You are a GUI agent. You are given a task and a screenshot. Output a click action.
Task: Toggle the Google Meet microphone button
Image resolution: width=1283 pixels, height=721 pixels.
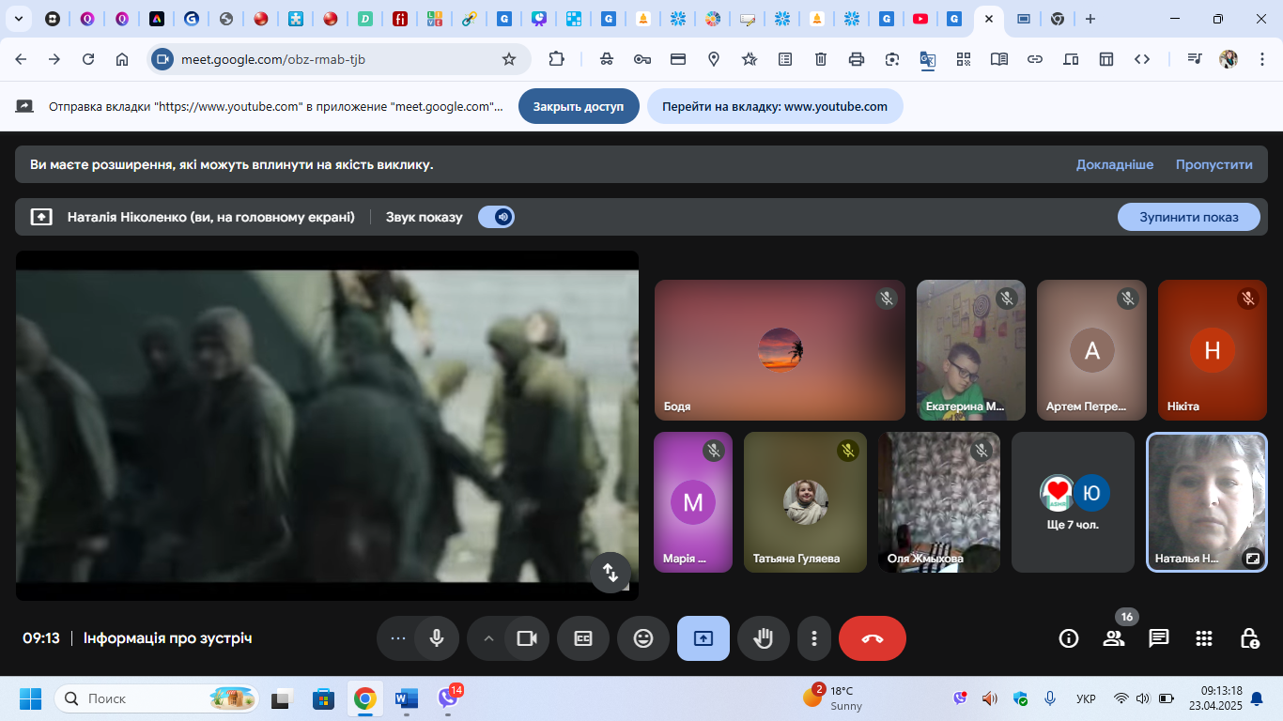click(437, 638)
